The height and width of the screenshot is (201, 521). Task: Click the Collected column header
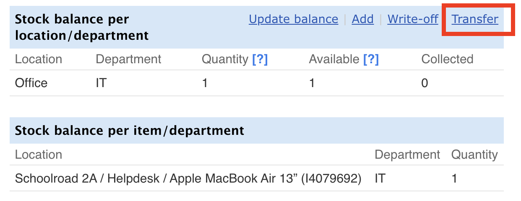(x=447, y=59)
